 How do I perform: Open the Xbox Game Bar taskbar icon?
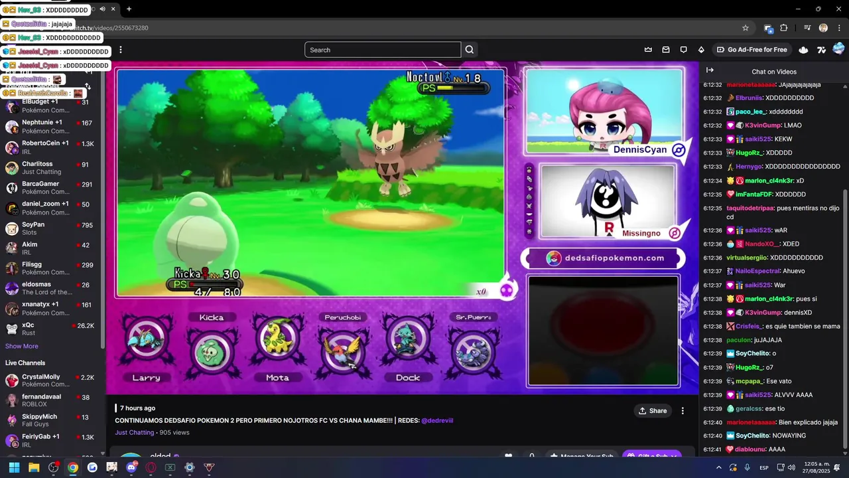(x=170, y=467)
